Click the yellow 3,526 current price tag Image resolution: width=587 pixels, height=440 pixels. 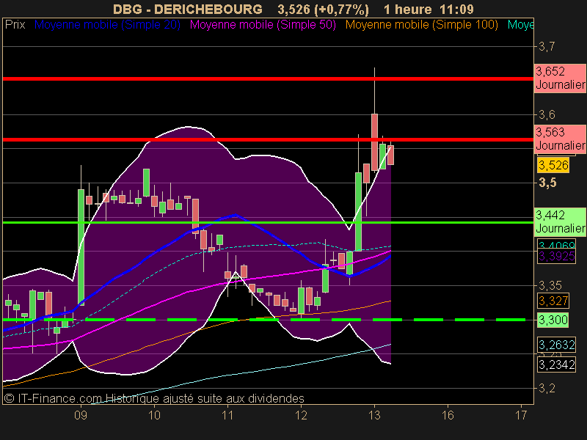point(553,165)
